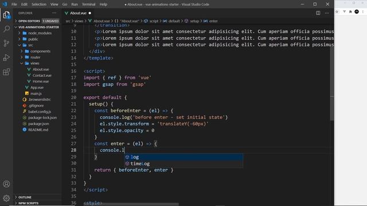
Task: Click the 'default' breadcrumb segment
Action: (174, 21)
